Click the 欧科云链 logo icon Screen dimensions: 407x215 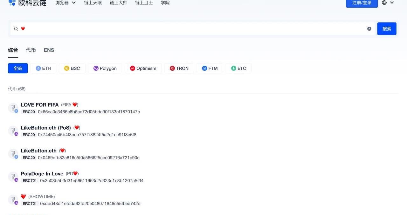point(12,3)
